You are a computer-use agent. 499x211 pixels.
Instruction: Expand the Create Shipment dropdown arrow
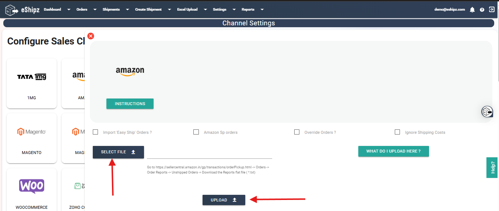(169, 10)
